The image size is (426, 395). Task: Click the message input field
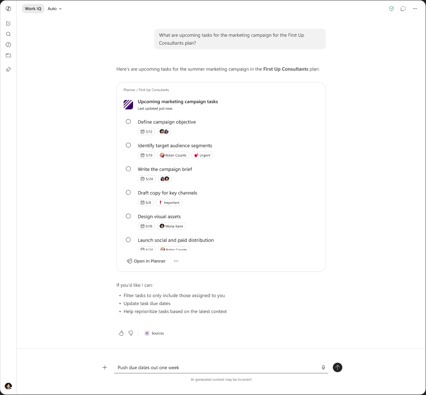point(217,367)
